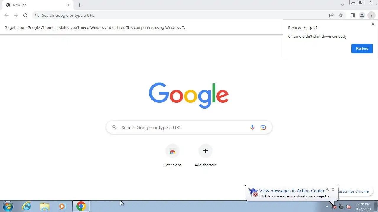Search by image with camera icon

[263, 127]
